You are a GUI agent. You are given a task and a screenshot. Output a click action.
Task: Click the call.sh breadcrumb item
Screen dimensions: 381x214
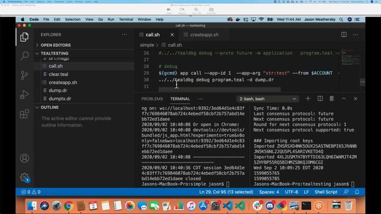tap(175, 45)
